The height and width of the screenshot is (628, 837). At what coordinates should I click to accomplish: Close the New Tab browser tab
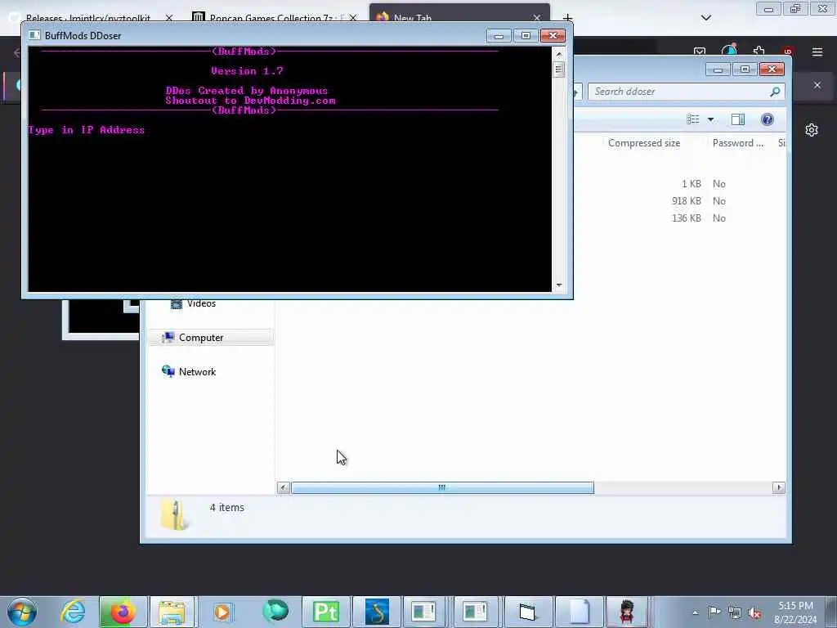(x=537, y=18)
